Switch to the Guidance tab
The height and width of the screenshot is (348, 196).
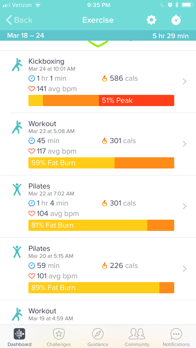[x=98, y=337]
